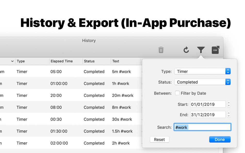Select the row with text 1h #work

(x=71, y=83)
